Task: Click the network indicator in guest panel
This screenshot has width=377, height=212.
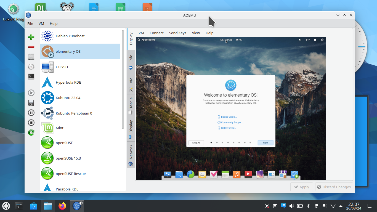Action: 308,40
